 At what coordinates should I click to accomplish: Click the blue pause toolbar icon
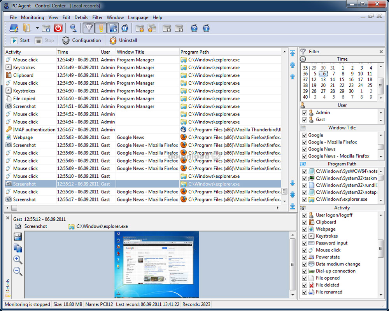[125, 28]
